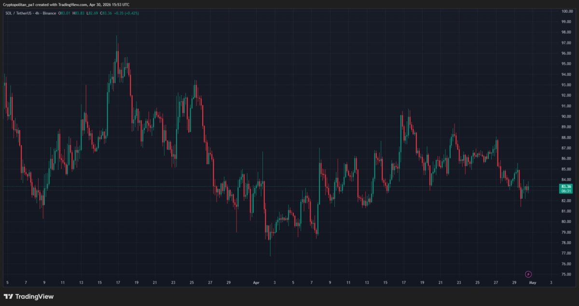Click the 06:31 candle countdown timer

[x=566, y=191]
